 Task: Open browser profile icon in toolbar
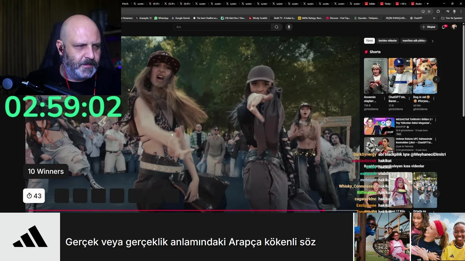(454, 11)
